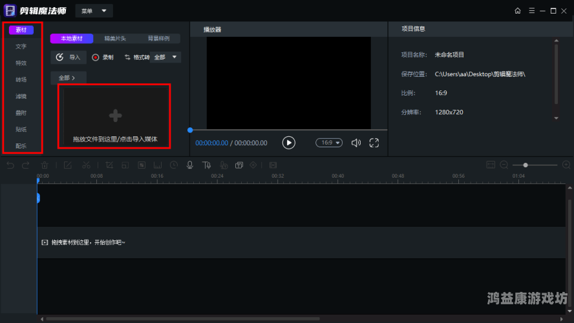
Task: Open the 叠附 sidebar section
Action: [21, 112]
